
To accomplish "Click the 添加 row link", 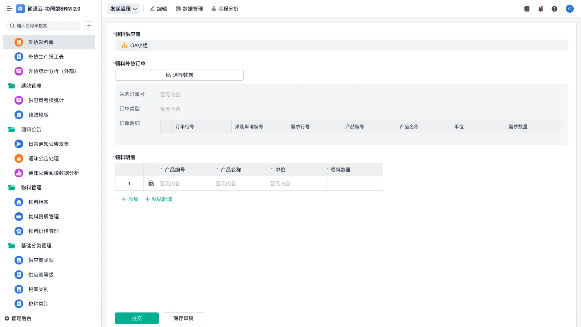I will pos(130,199).
